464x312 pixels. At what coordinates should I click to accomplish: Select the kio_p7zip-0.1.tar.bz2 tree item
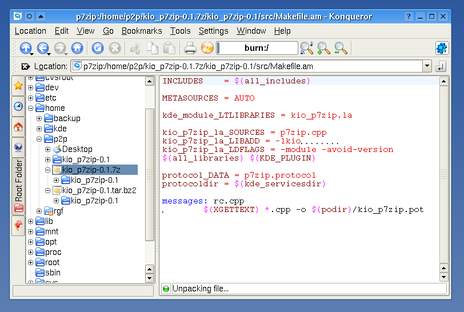[x=95, y=190]
